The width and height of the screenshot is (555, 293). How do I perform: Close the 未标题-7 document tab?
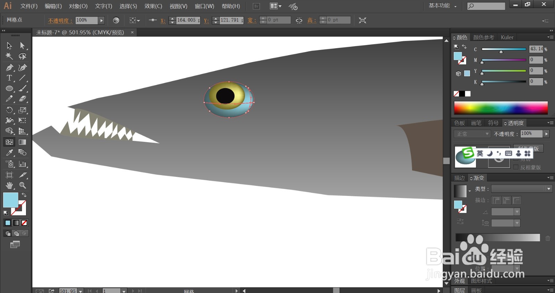click(132, 32)
